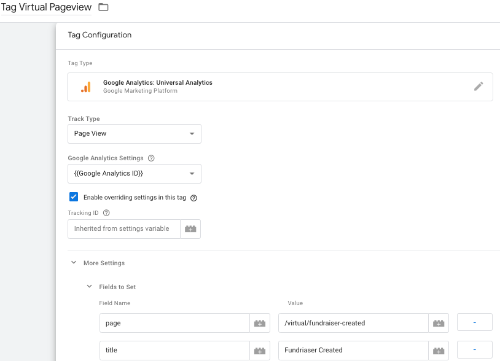Open variable picker beside /virtual/fundraiser-created value
500x361 pixels.
(x=439, y=323)
